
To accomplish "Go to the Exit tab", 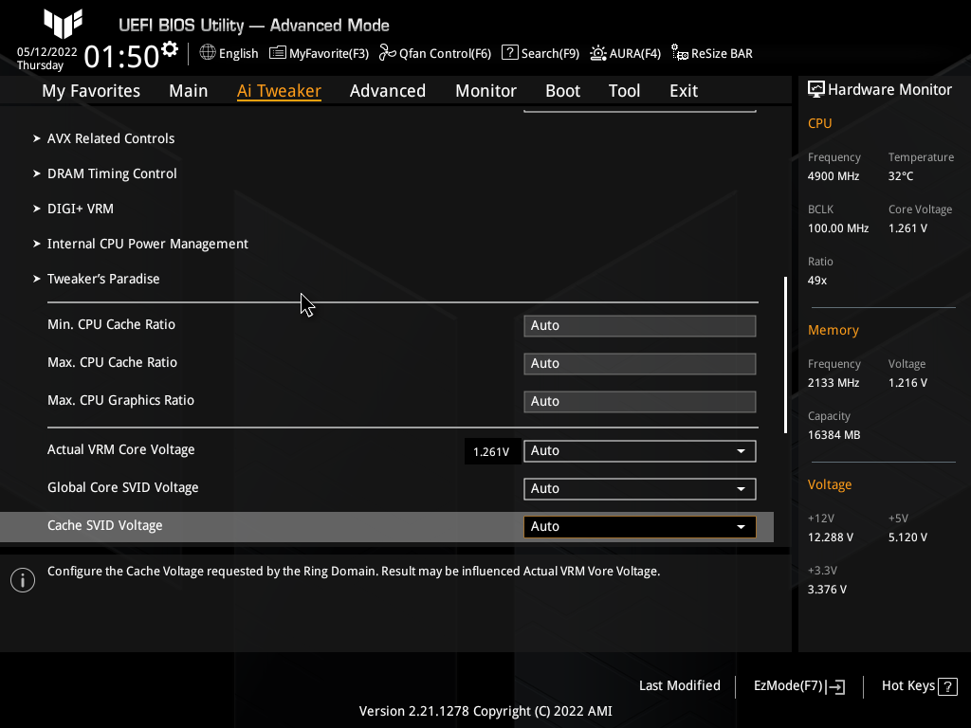I will point(684,91).
